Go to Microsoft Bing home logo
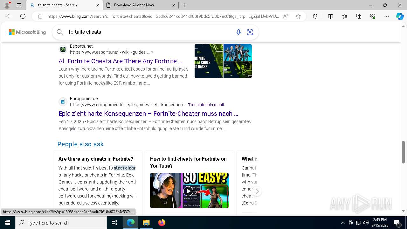 point(27,32)
